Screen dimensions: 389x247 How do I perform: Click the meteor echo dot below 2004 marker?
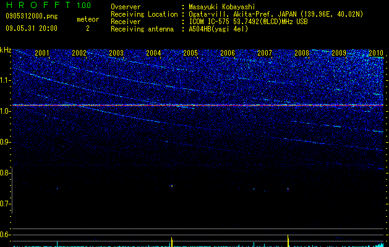(171, 186)
